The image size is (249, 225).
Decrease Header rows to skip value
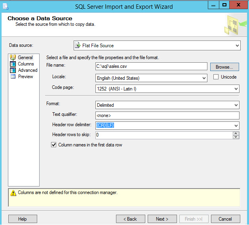pyautogui.click(x=236, y=137)
